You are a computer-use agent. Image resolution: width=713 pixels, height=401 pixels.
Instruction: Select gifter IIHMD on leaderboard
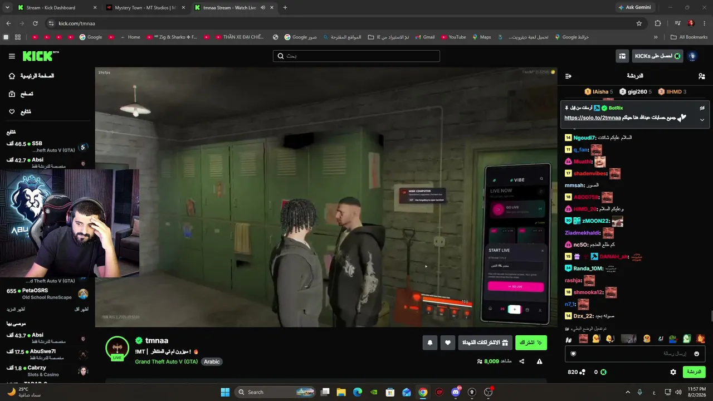click(x=672, y=91)
